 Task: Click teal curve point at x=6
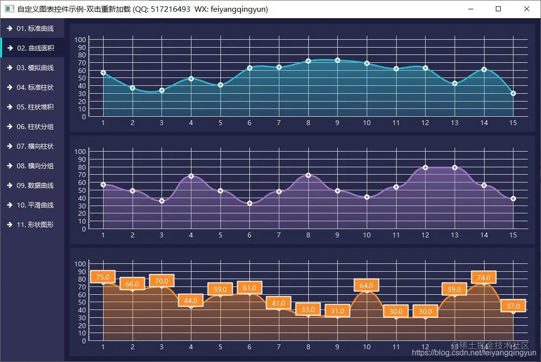250,68
